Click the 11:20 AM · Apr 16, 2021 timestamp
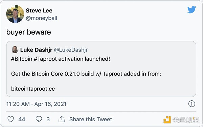 coord(36,104)
